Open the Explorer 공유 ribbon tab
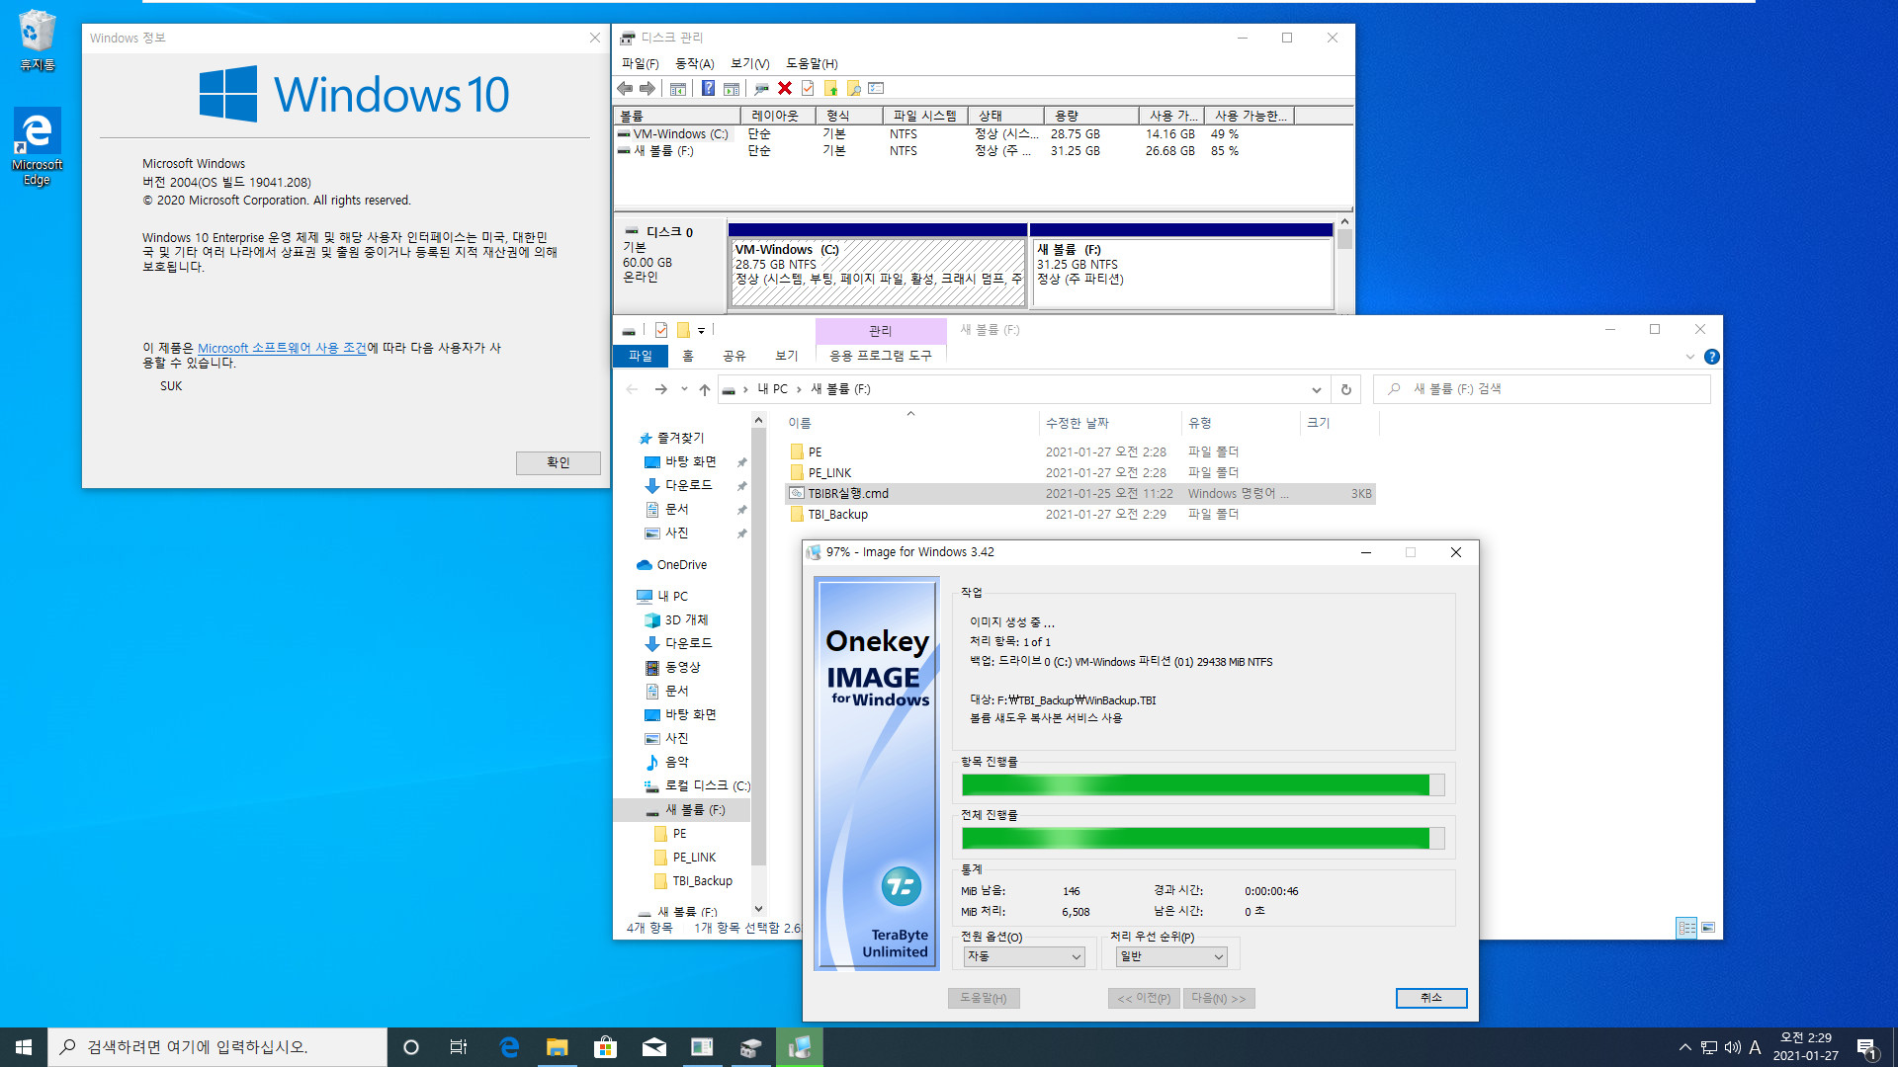Screen dimensions: 1898x1067 734,356
